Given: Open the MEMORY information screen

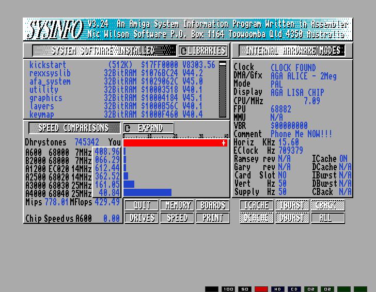Looking at the screenshot, I should pyautogui.click(x=177, y=205).
